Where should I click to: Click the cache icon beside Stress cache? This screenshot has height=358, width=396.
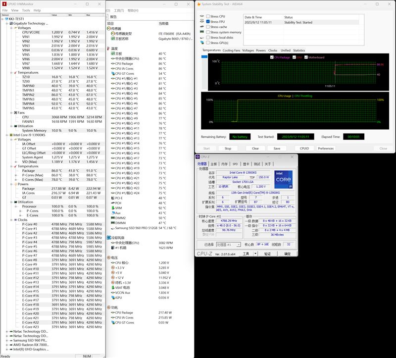(201, 27)
